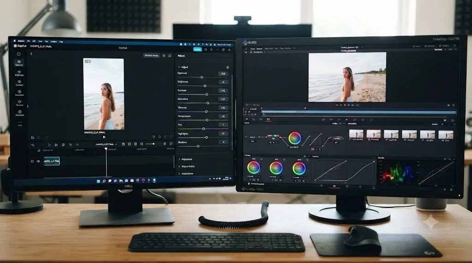Click the taskbar search magnifier icon
Viewport: 472px width, 263px height.
[x=104, y=181]
